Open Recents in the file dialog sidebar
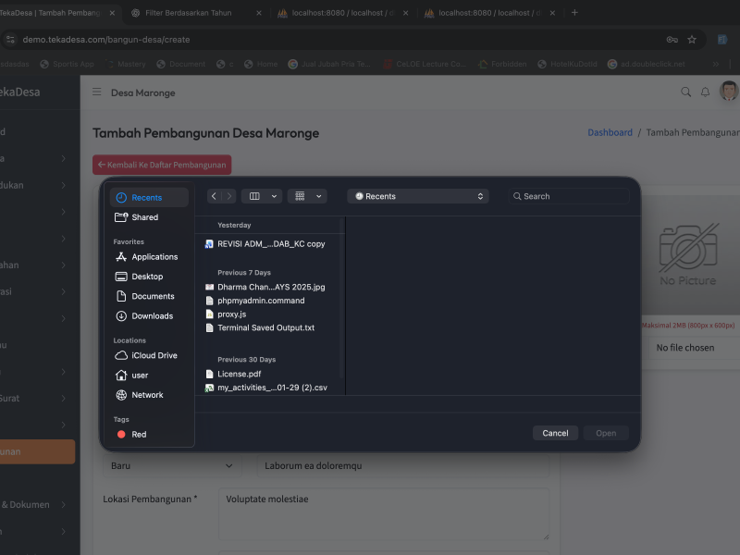 [146, 198]
